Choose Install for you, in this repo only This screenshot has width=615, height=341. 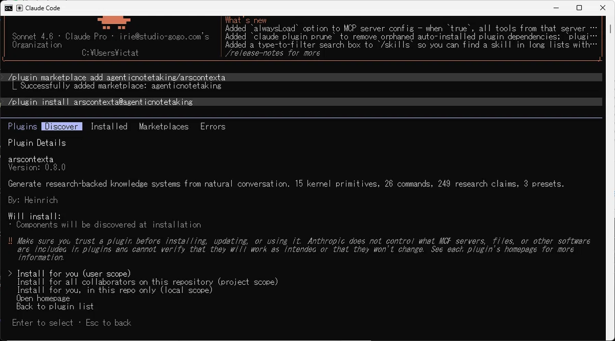click(115, 290)
